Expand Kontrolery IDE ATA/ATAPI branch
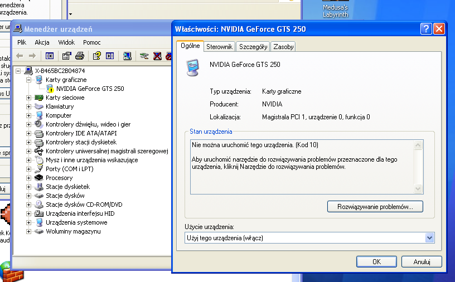 [x=28, y=133]
